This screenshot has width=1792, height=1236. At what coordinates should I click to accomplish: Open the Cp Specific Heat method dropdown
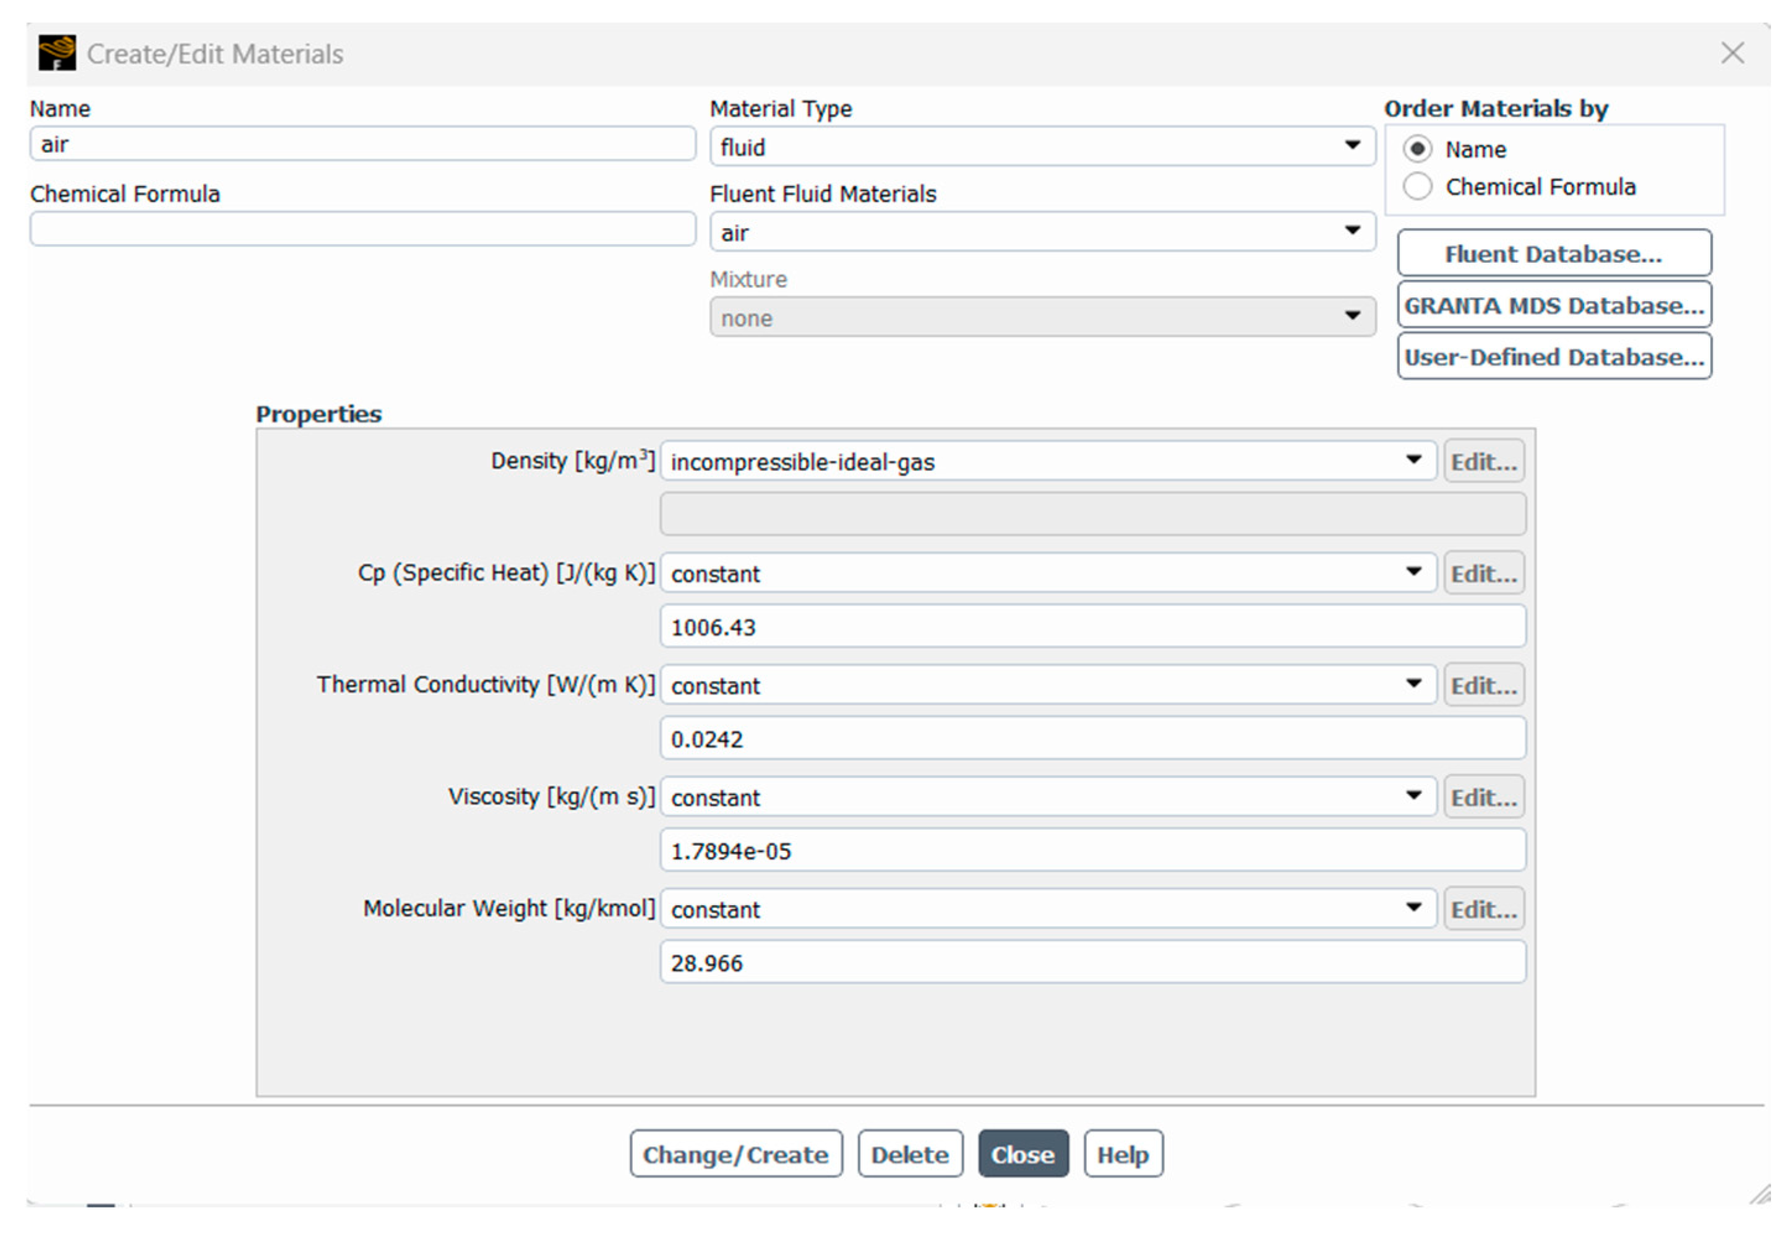[1047, 573]
